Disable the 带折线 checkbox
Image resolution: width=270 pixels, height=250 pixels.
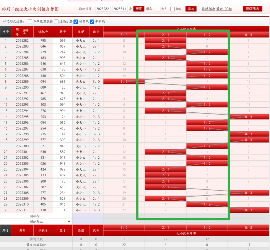click(x=92, y=21)
